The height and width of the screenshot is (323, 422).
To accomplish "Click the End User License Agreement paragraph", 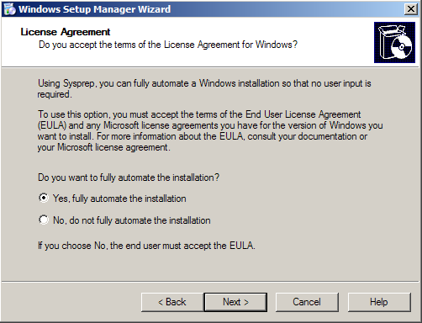I will pyautogui.click(x=210, y=130).
